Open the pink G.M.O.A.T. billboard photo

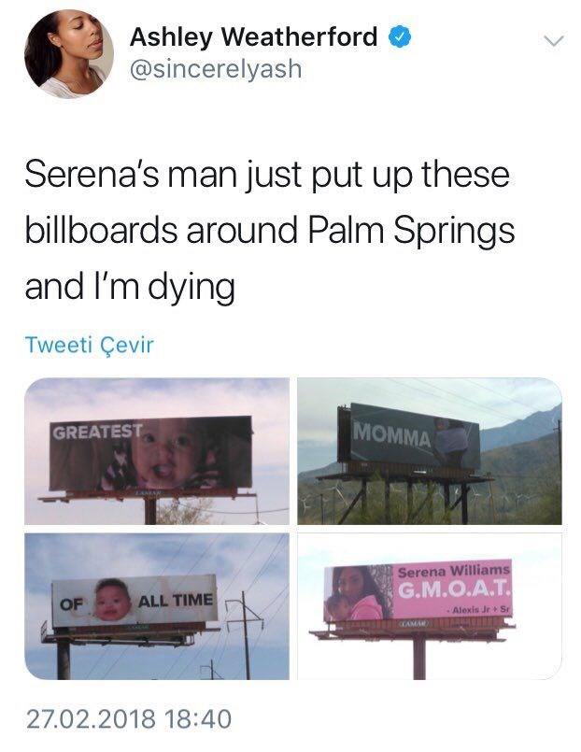(430, 605)
